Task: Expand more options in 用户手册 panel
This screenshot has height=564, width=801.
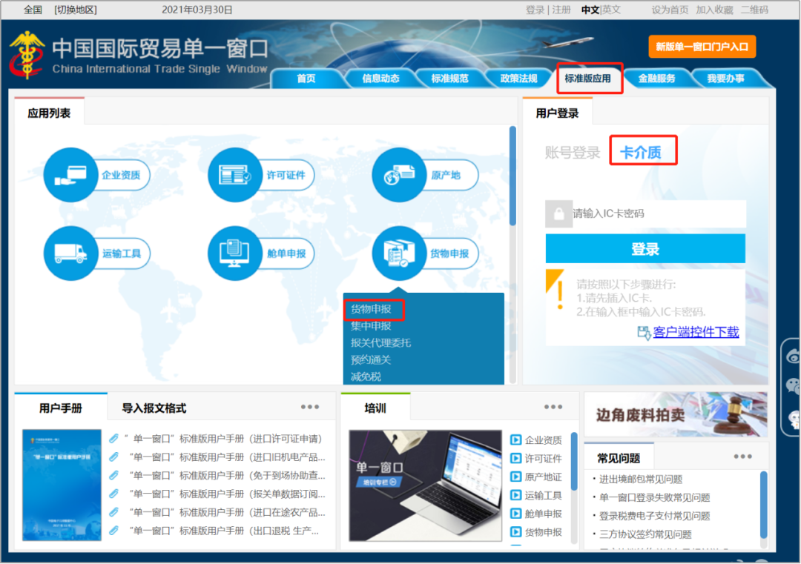Action: (x=309, y=407)
